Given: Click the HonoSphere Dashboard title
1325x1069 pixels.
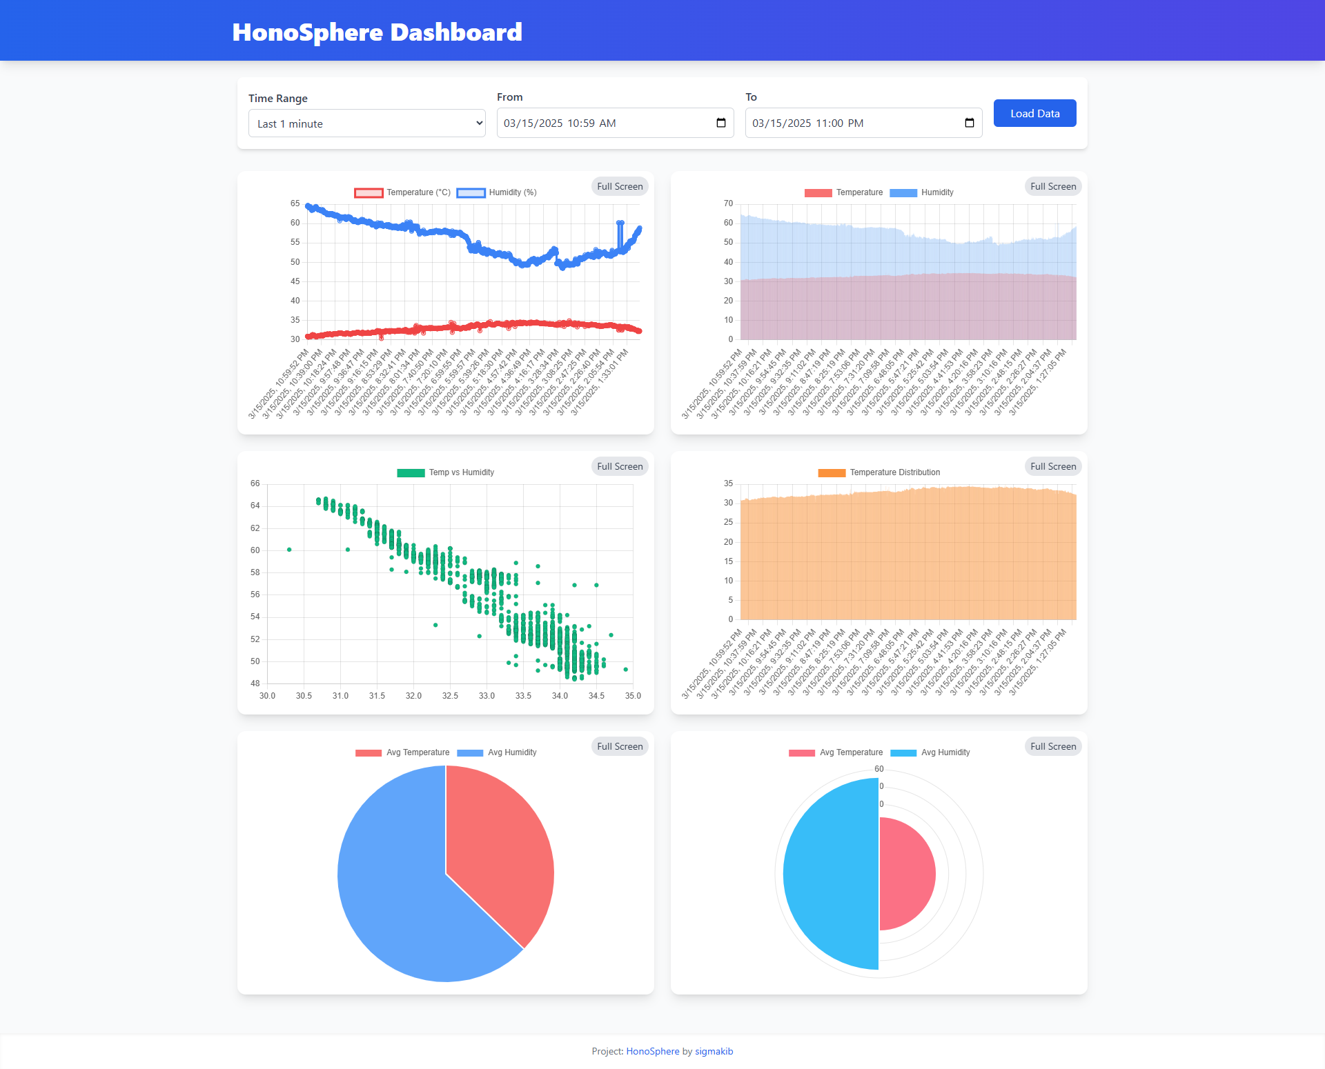Looking at the screenshot, I should coord(377,32).
